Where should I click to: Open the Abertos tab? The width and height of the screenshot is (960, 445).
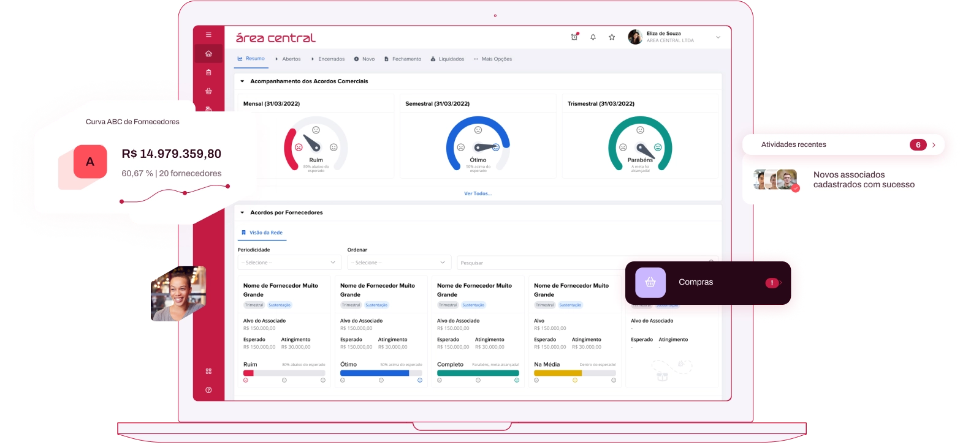click(x=288, y=59)
